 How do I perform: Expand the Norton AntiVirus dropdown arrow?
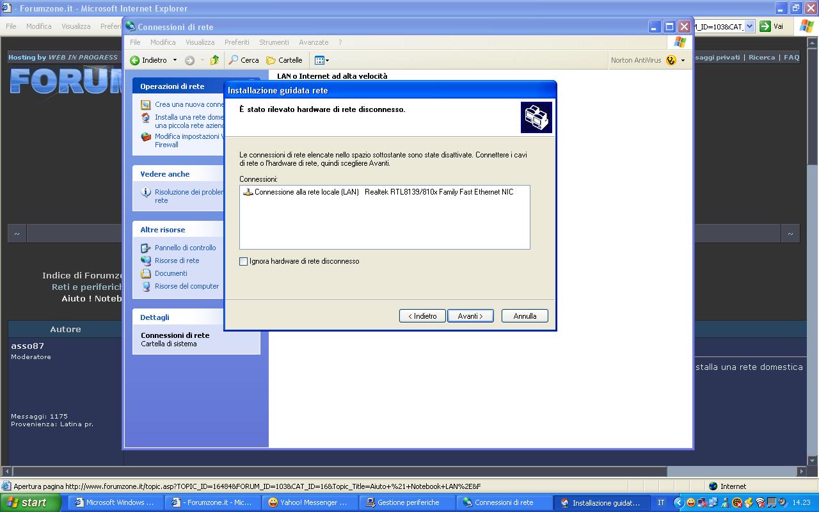click(683, 60)
